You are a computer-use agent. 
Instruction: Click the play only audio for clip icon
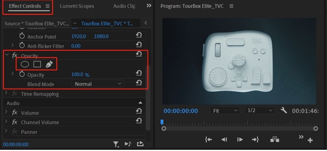click(128, 144)
